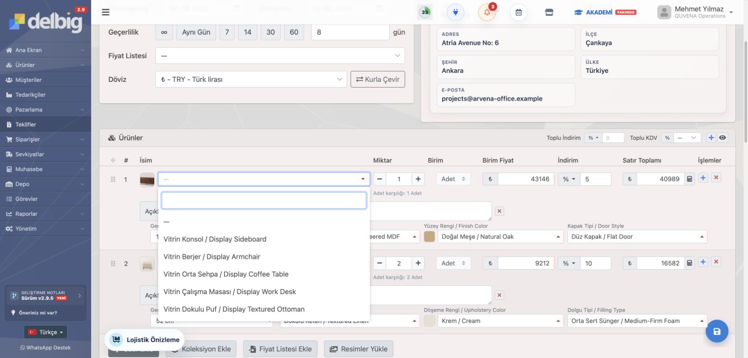This screenshot has width=748, height=358.
Task: Open Toplu KDV dropdown
Action: pyautogui.click(x=687, y=138)
